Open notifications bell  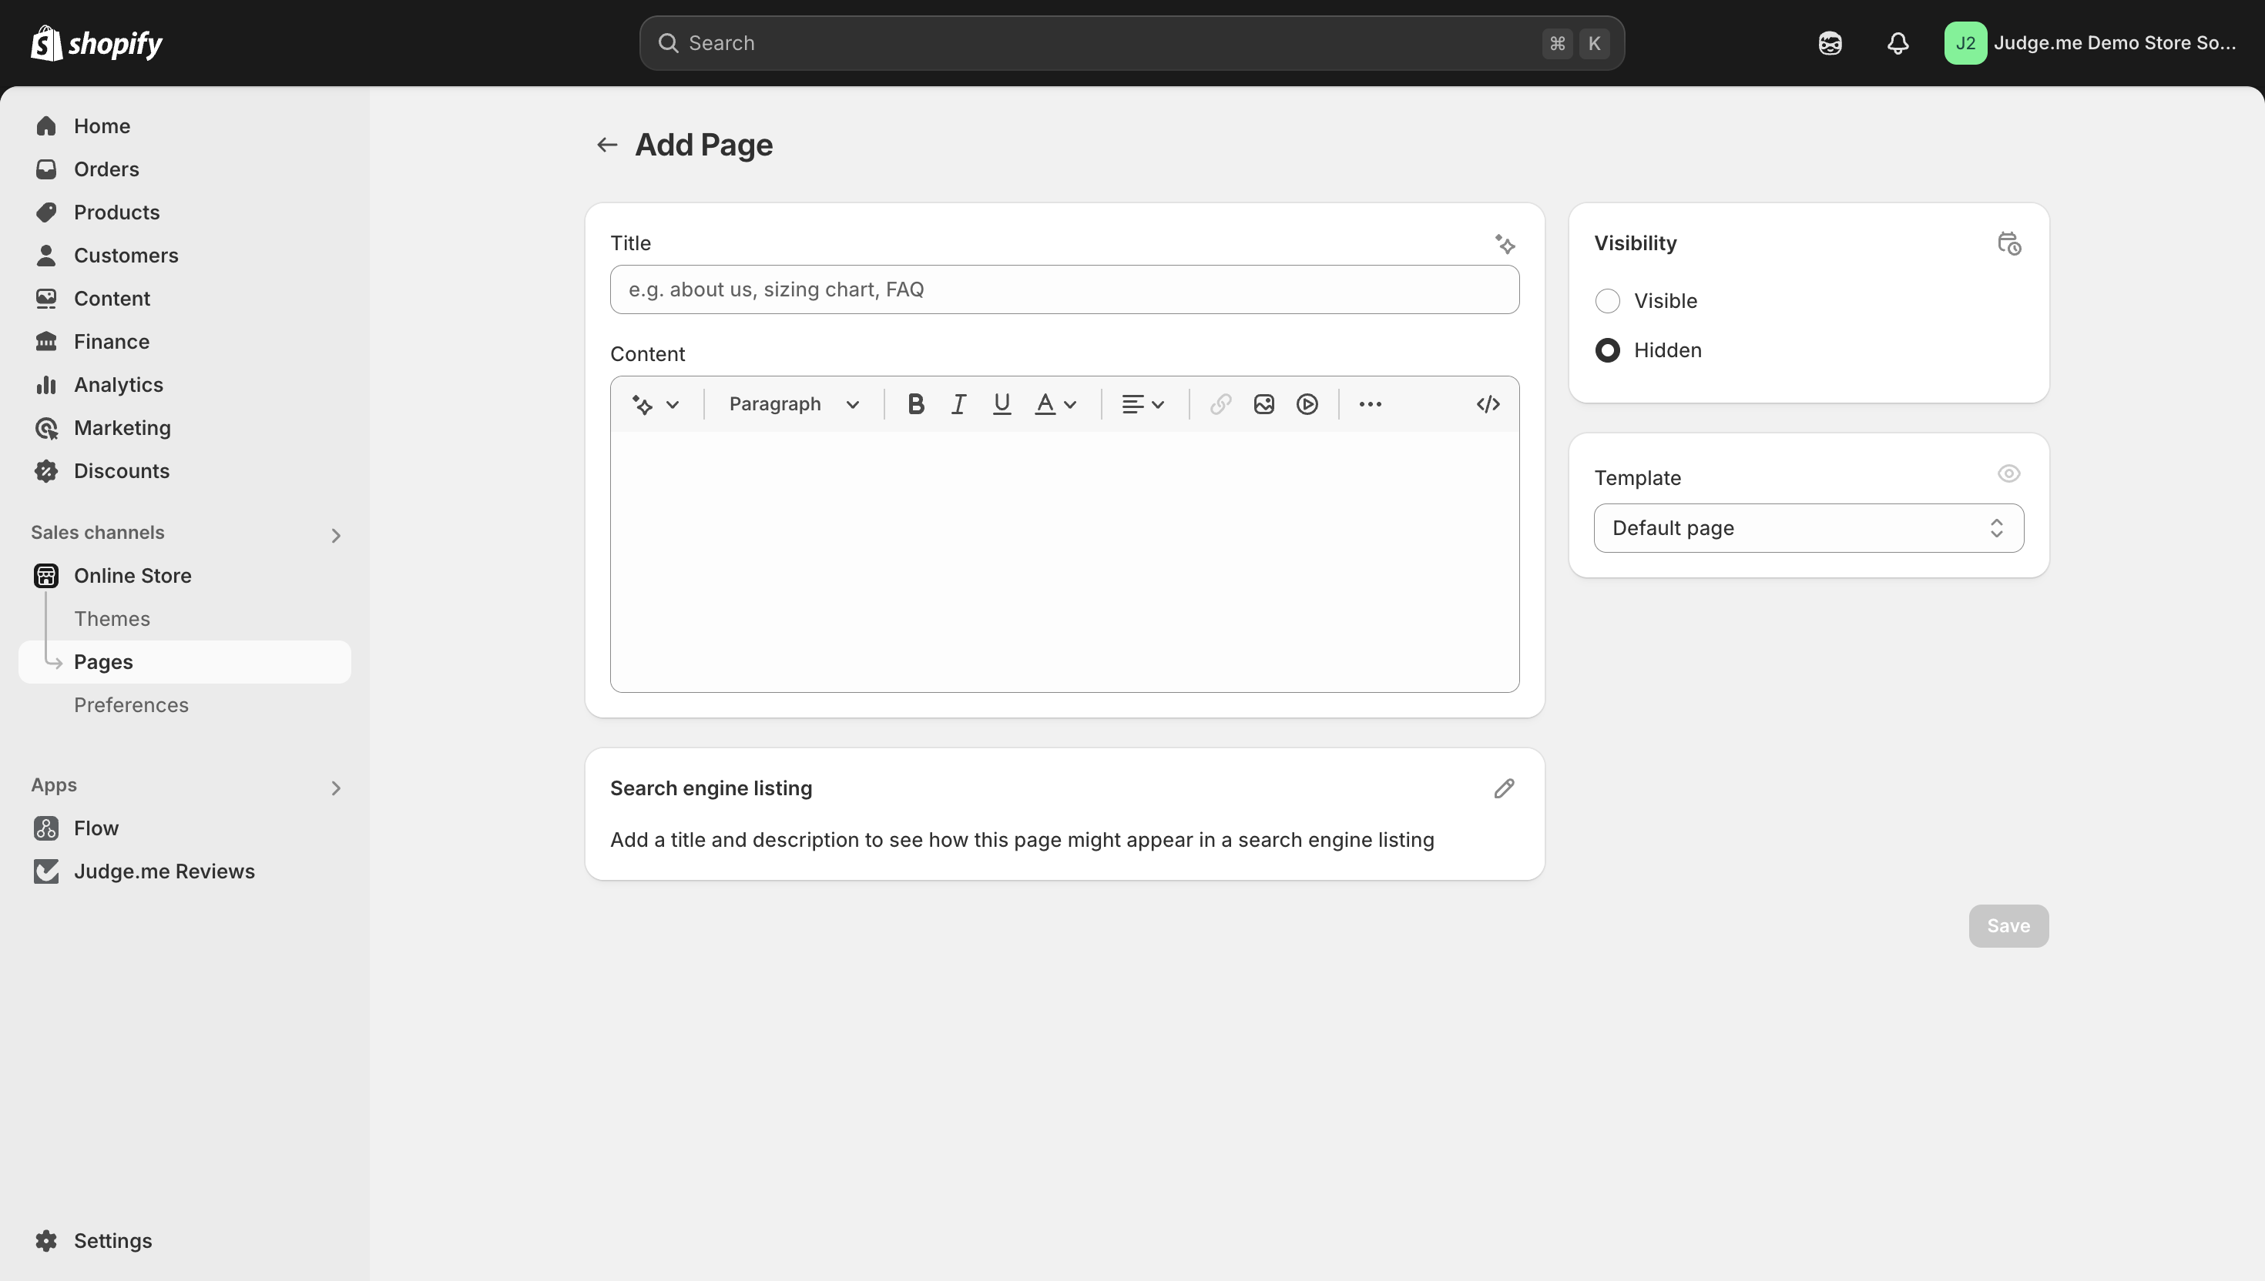click(1898, 43)
